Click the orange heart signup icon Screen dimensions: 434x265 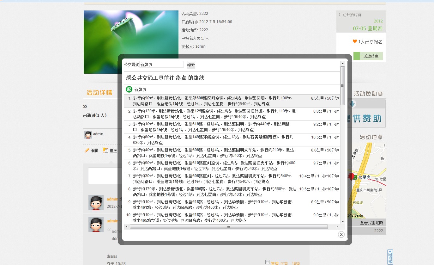click(x=355, y=41)
